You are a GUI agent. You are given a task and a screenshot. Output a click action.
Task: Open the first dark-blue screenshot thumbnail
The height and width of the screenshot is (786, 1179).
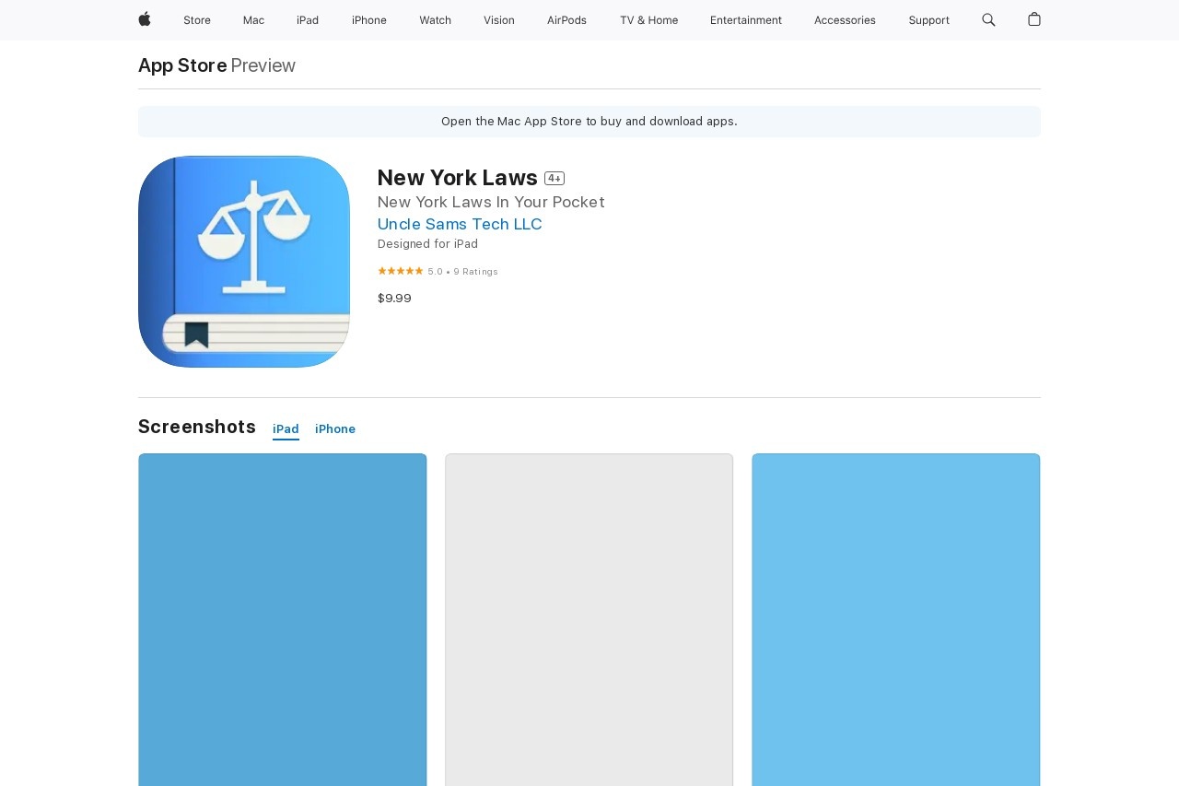coord(283,619)
